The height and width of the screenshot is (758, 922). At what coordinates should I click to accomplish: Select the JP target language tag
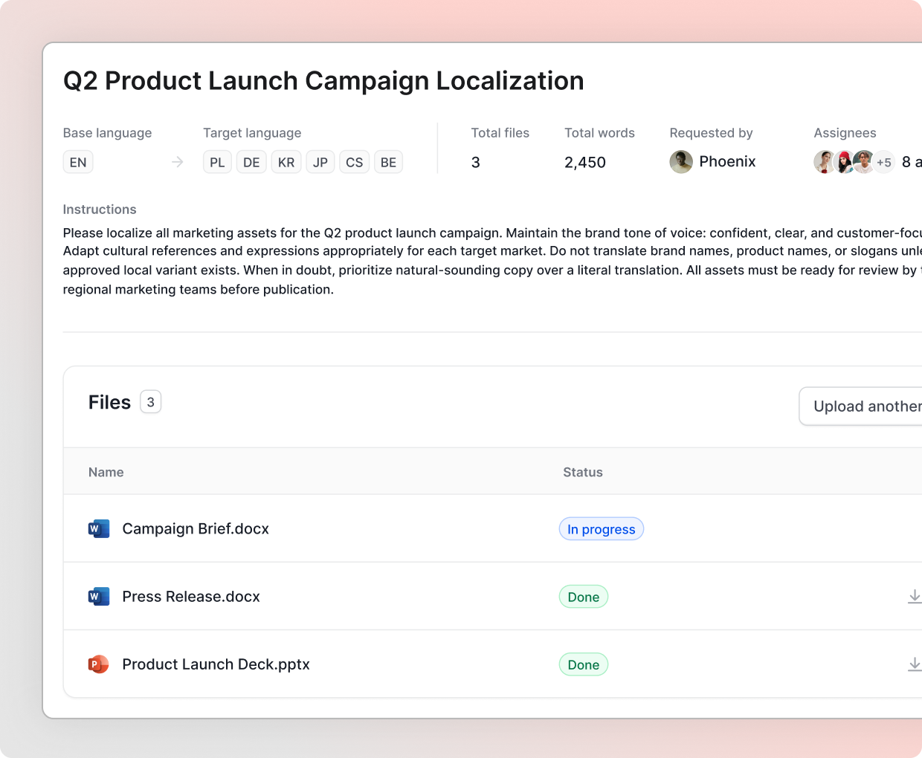coord(320,162)
